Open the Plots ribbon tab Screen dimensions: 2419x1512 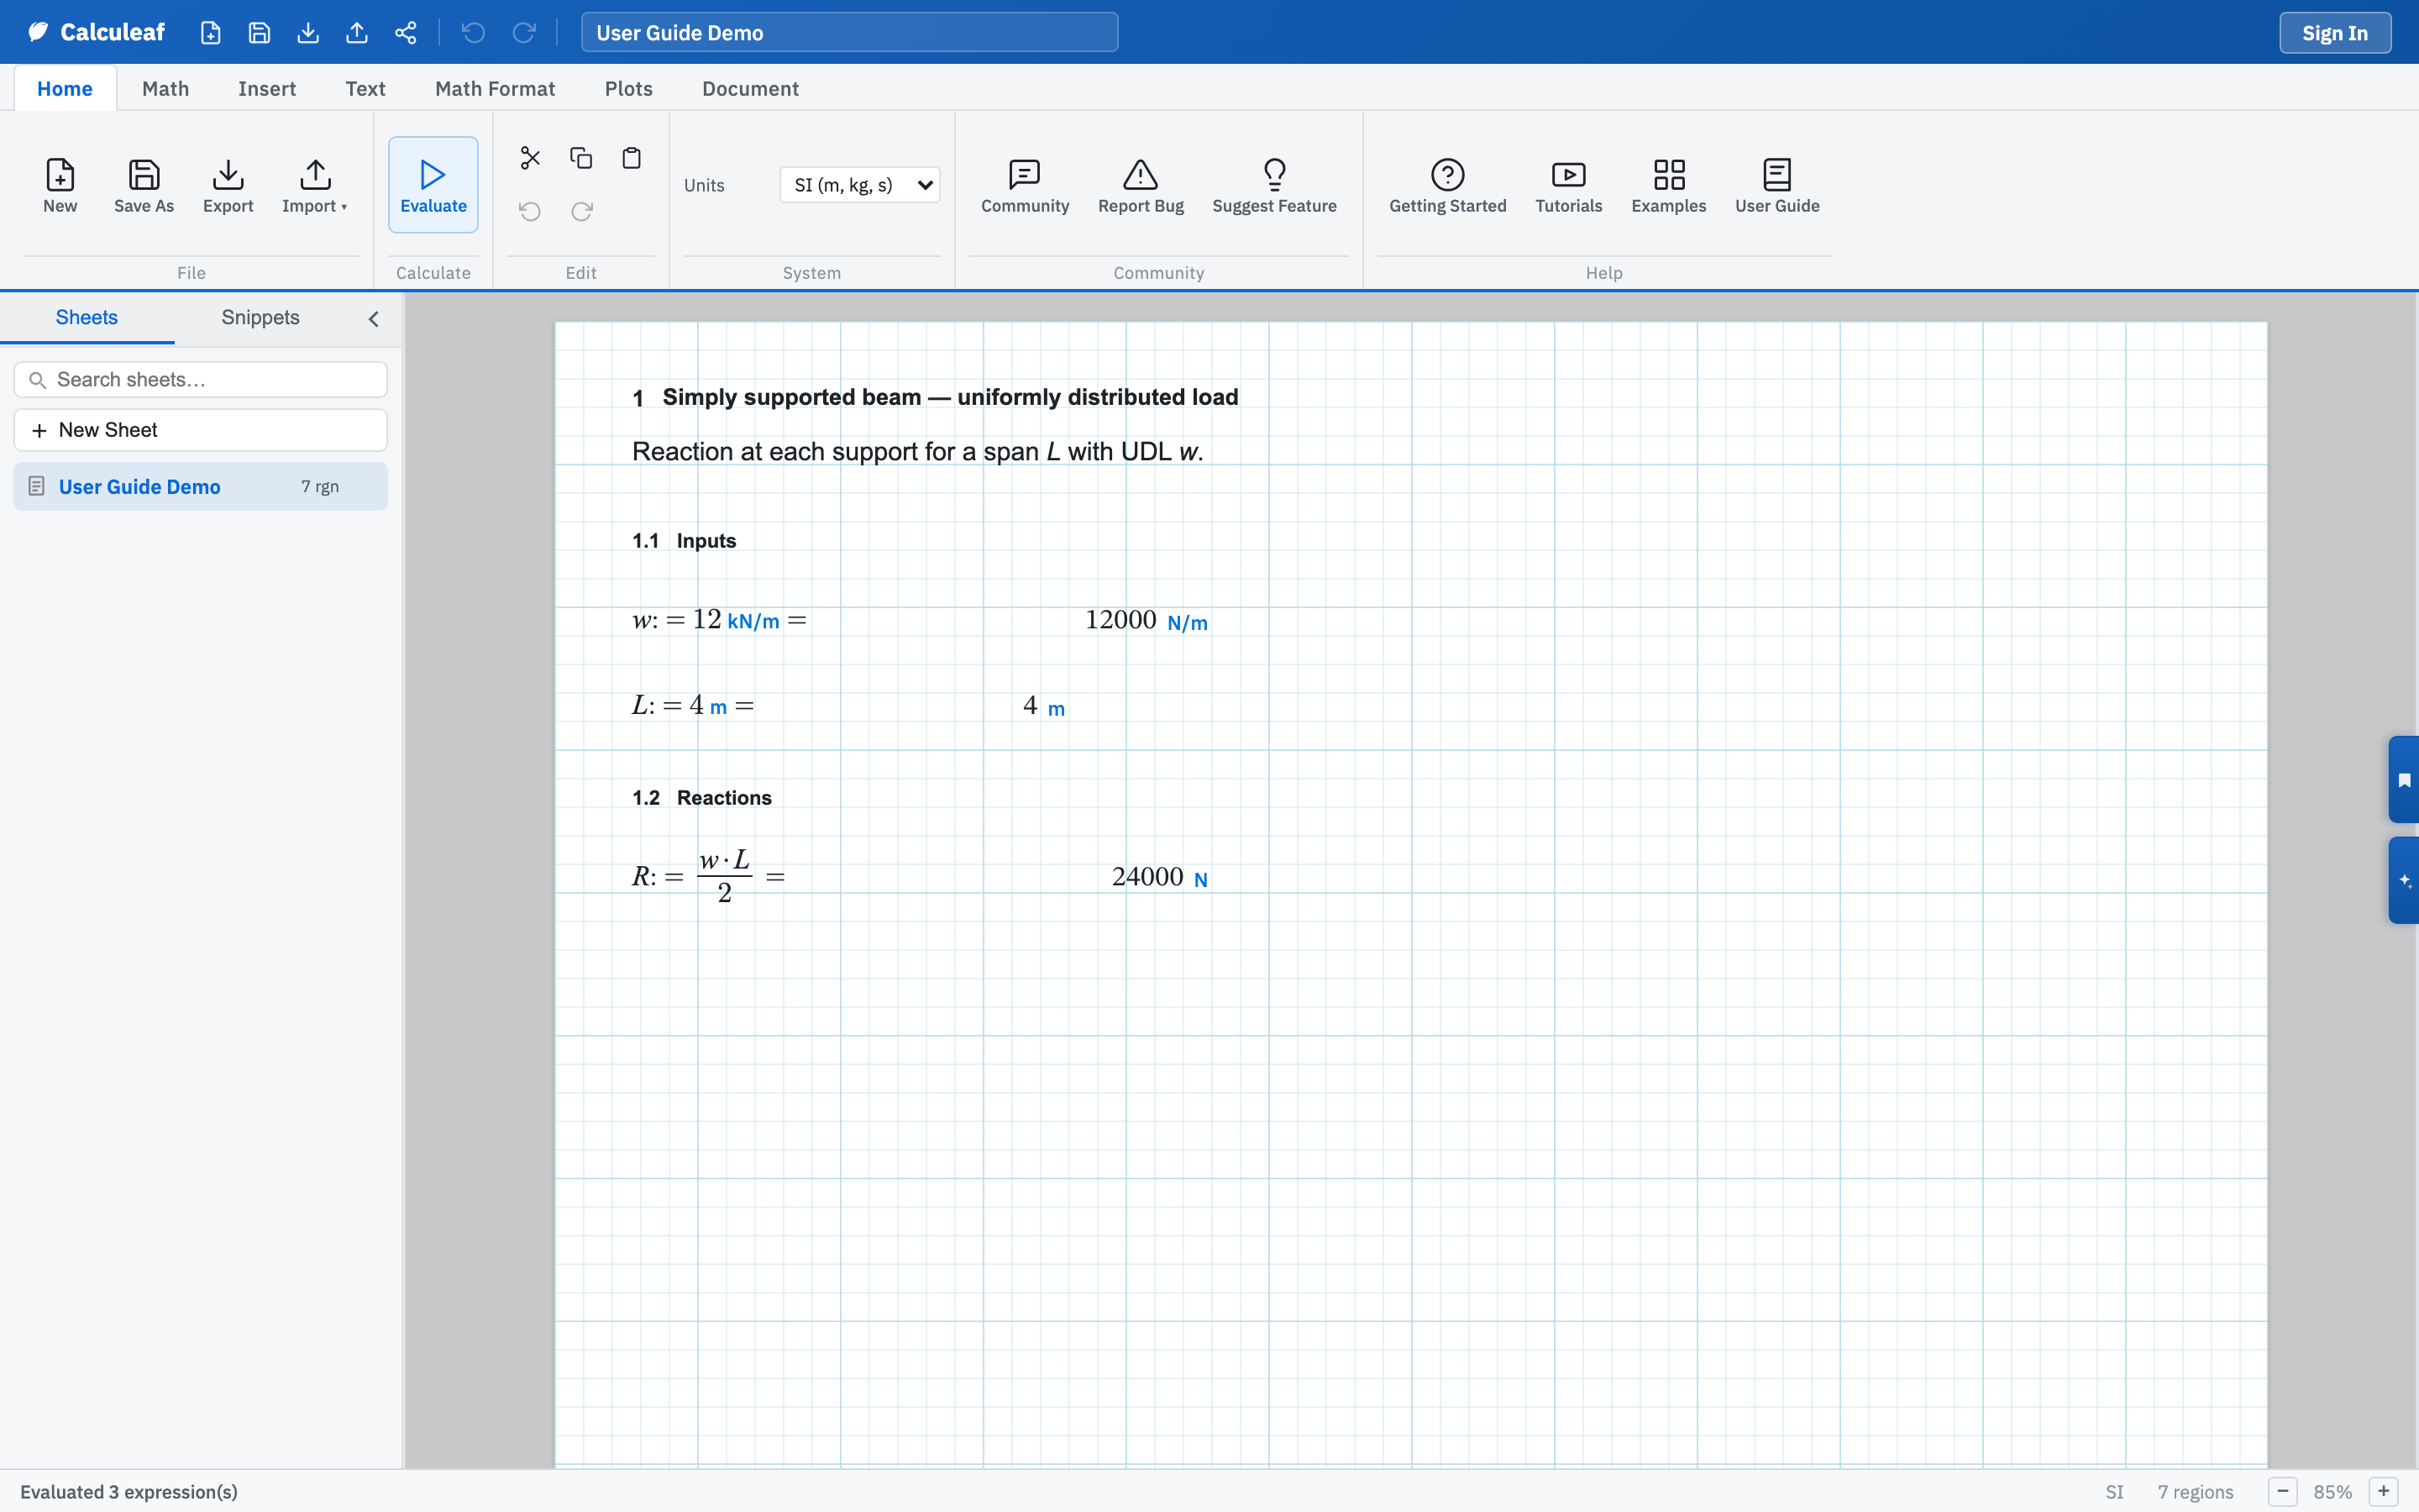pyautogui.click(x=629, y=88)
